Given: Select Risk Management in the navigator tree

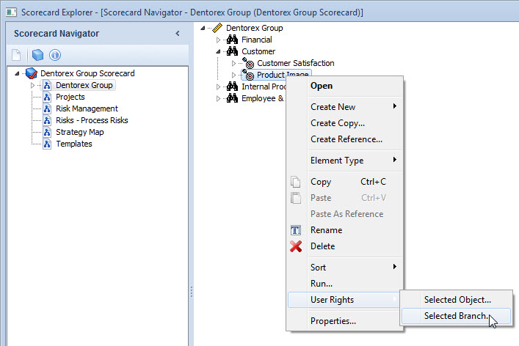Looking at the screenshot, I should click(87, 108).
